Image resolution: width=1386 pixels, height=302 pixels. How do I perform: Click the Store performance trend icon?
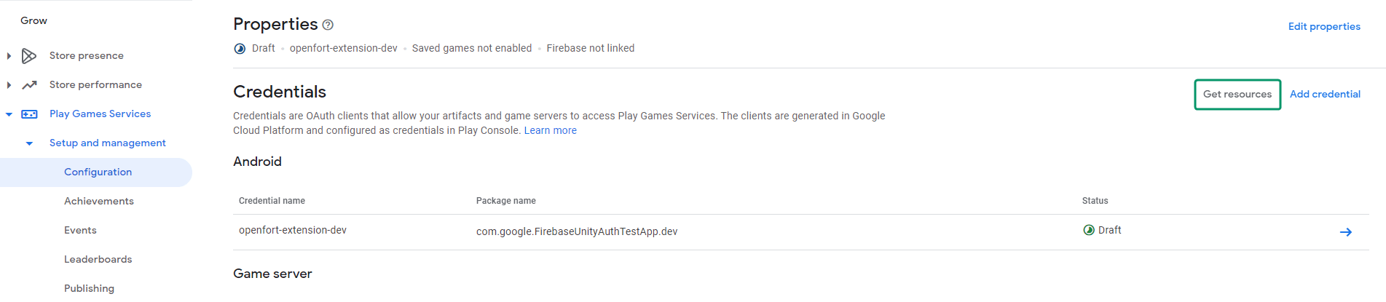coord(29,85)
